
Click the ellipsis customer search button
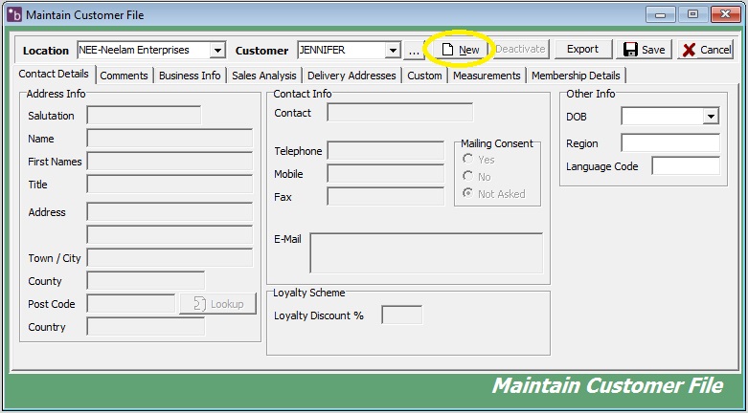tap(414, 50)
